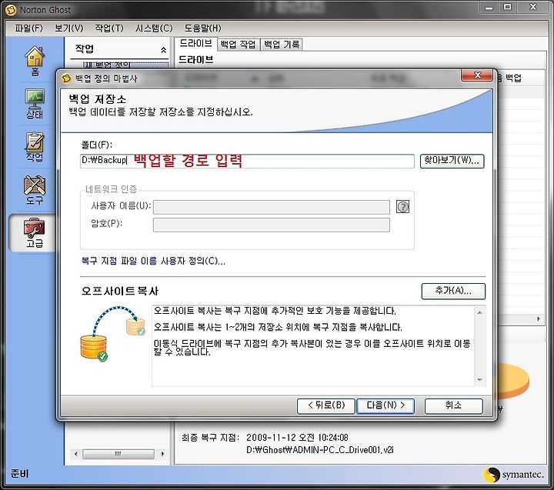The height and width of the screenshot is (490, 554).
Task: Click the drive list right scroll arrow
Action: pos(539,319)
